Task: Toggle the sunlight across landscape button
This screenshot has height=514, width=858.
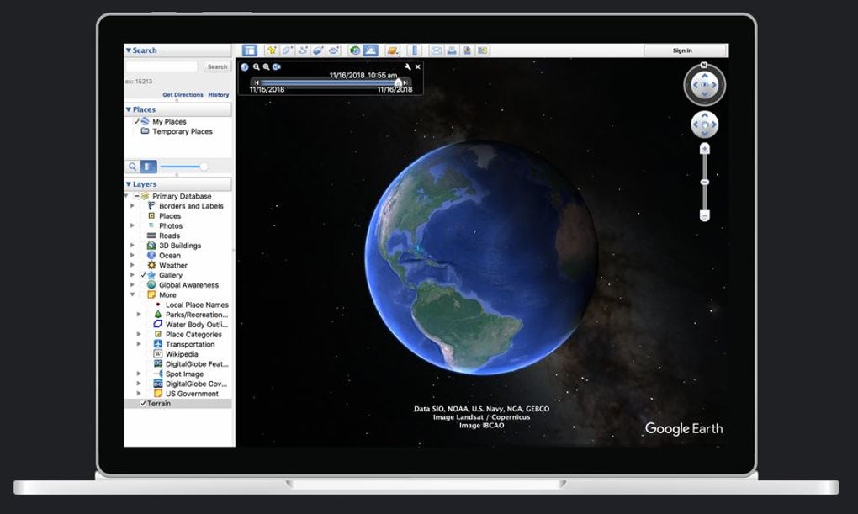Action: point(370,50)
